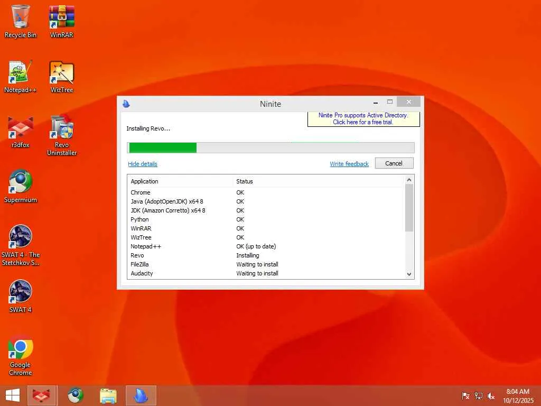541x406 pixels.
Task: Select the Python row in the list
Action: [266, 219]
